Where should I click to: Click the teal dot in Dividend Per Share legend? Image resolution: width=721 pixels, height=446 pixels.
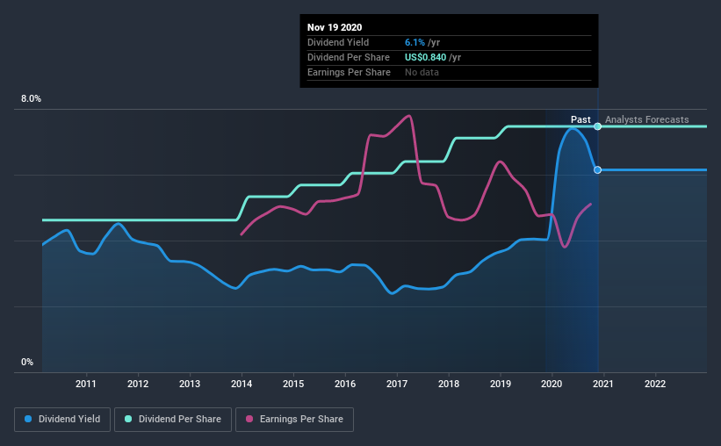[128, 419]
